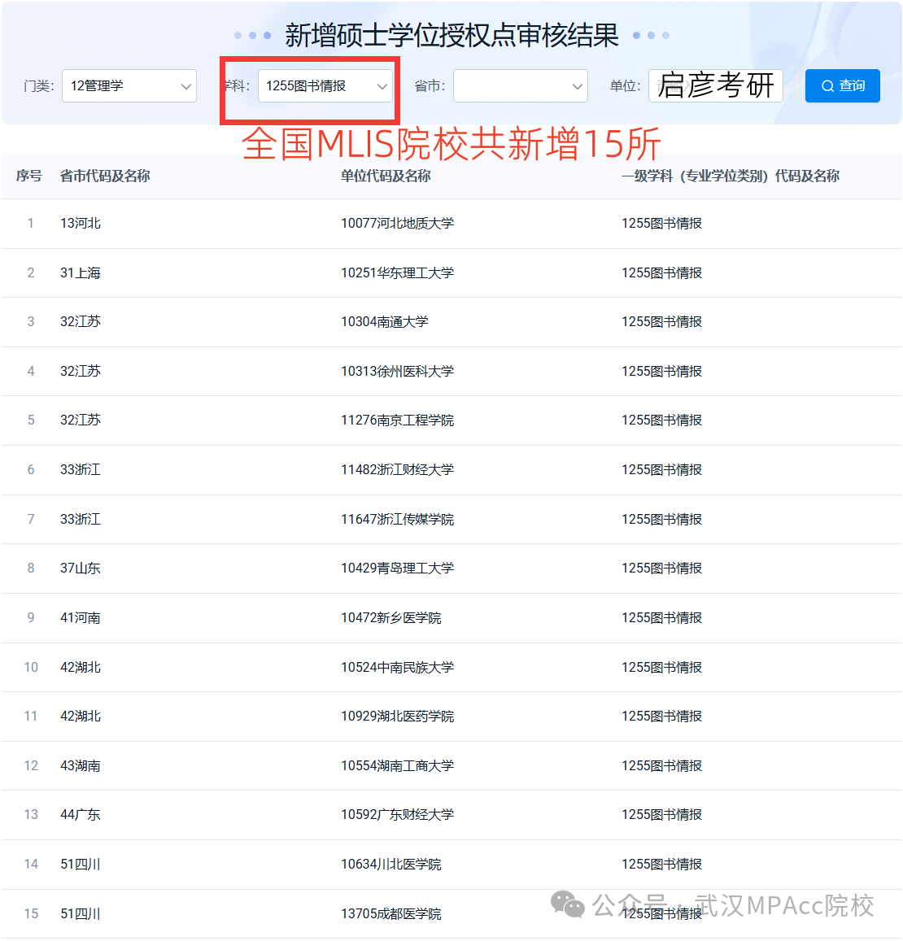The height and width of the screenshot is (941, 903).
Task: Click the province cell 37山东
Action: [81, 568]
